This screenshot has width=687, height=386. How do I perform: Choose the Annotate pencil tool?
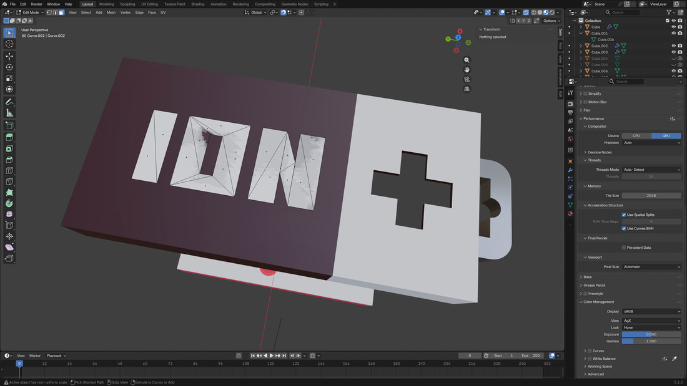coord(9,102)
